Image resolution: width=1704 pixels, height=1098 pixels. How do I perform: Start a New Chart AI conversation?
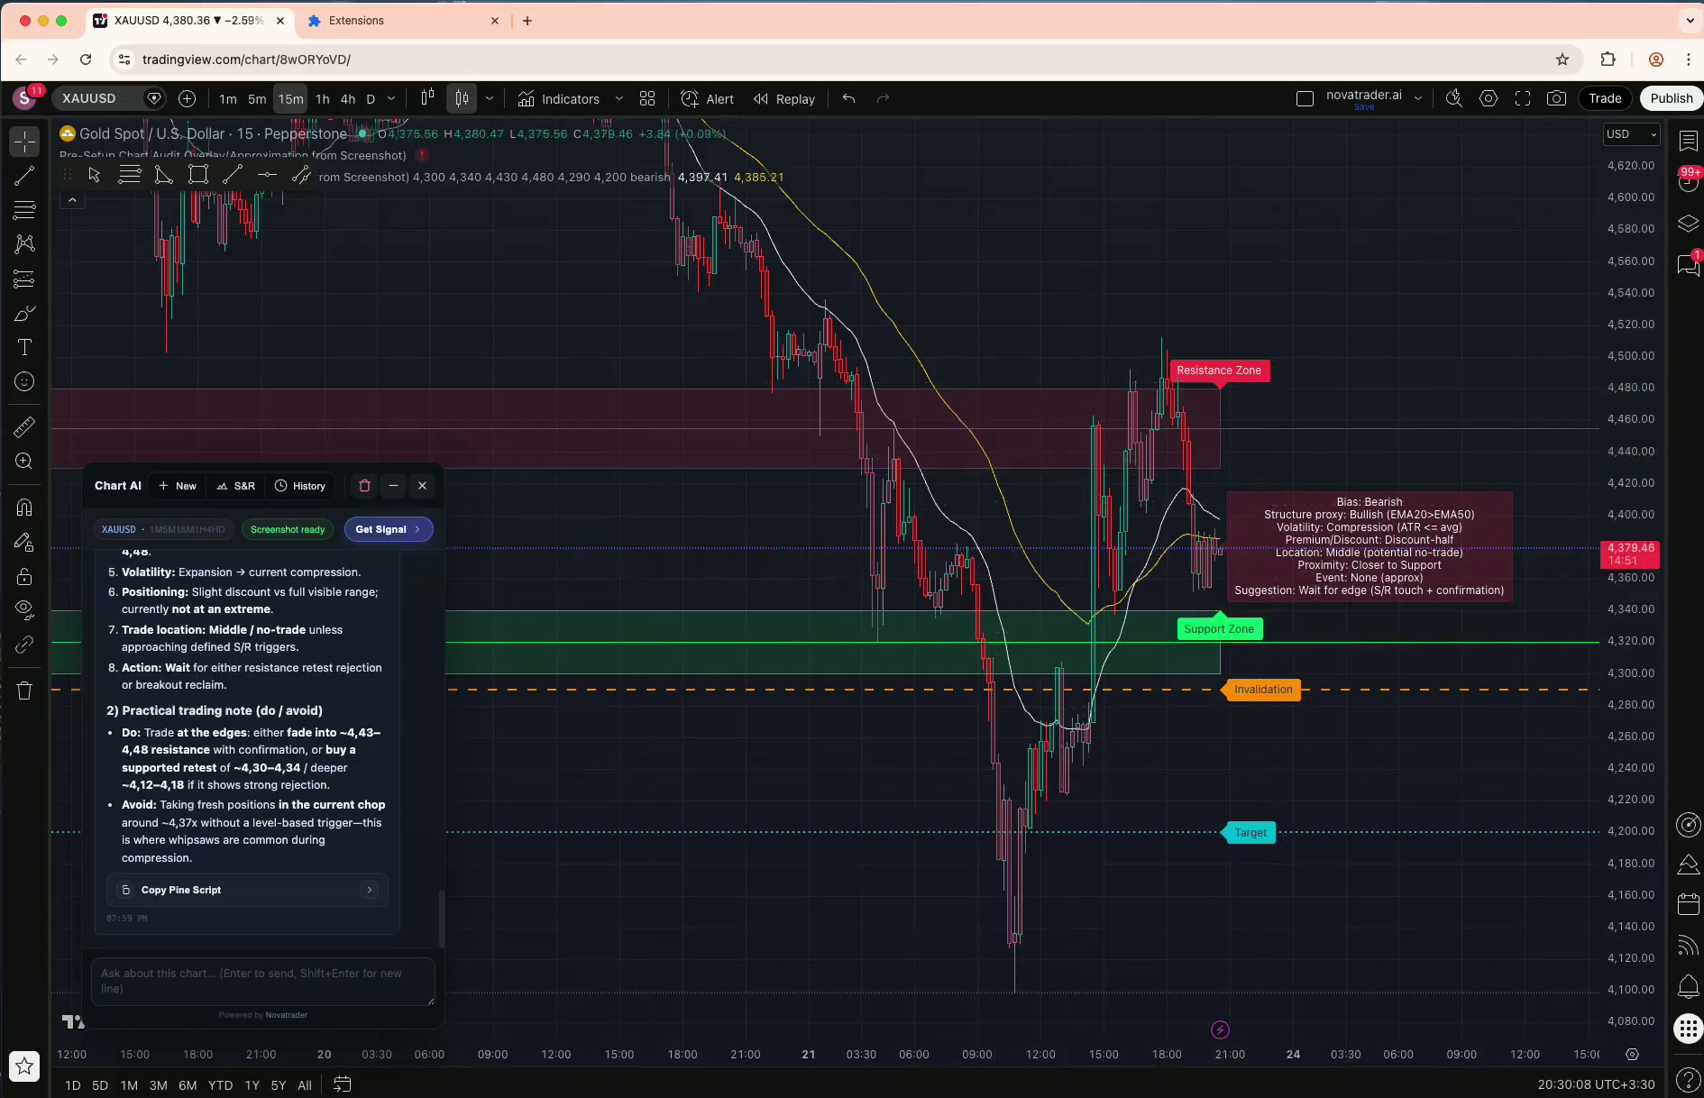(178, 486)
